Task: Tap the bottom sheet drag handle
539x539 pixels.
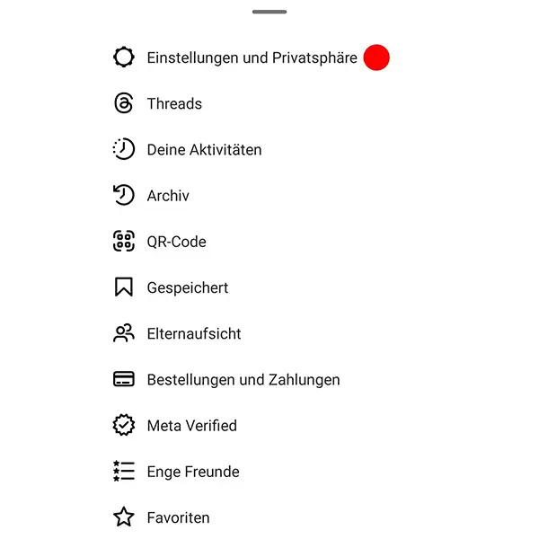Action: 269,12
